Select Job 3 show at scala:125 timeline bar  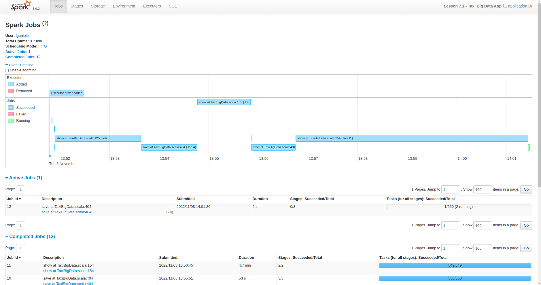coord(98,138)
